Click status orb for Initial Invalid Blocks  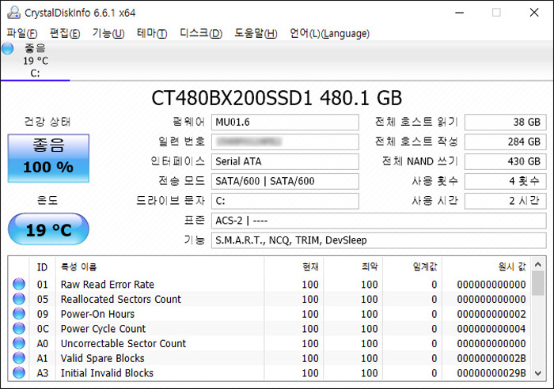click(19, 373)
